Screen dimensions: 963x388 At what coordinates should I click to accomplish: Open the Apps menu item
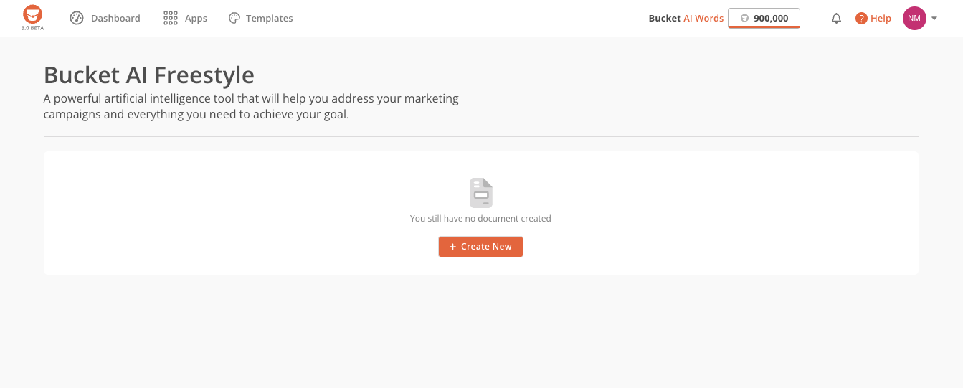(x=196, y=19)
